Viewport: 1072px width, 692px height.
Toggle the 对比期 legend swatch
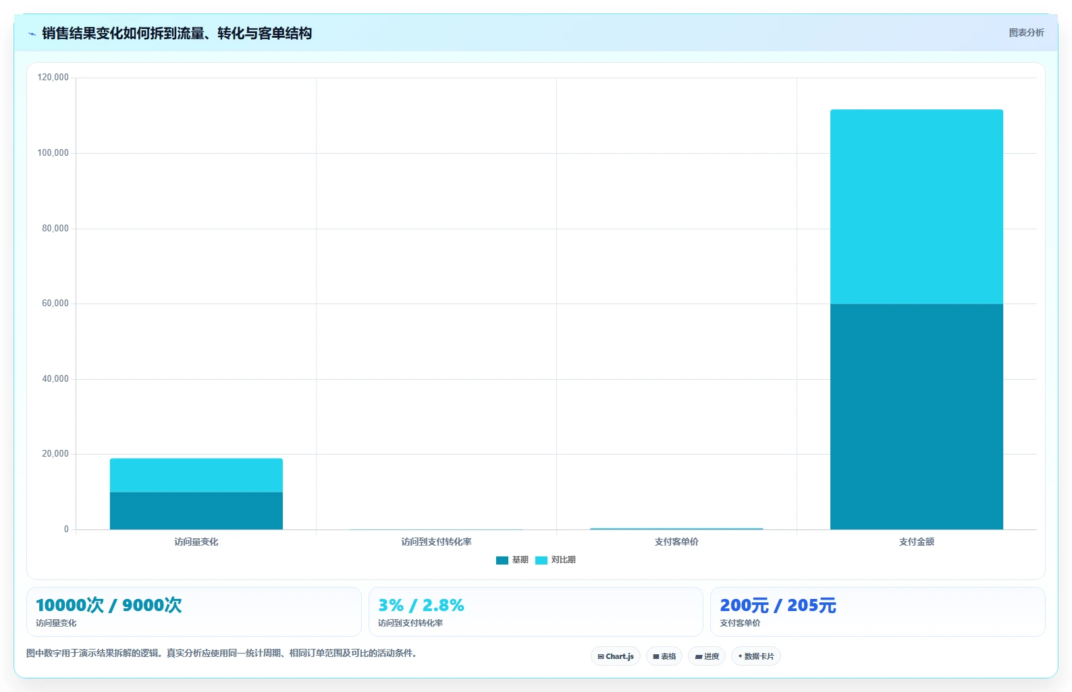click(x=541, y=560)
